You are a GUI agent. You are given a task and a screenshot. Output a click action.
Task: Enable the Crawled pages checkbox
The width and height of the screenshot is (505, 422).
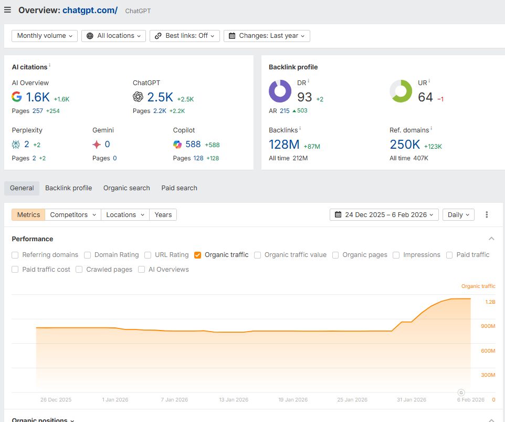tap(79, 270)
